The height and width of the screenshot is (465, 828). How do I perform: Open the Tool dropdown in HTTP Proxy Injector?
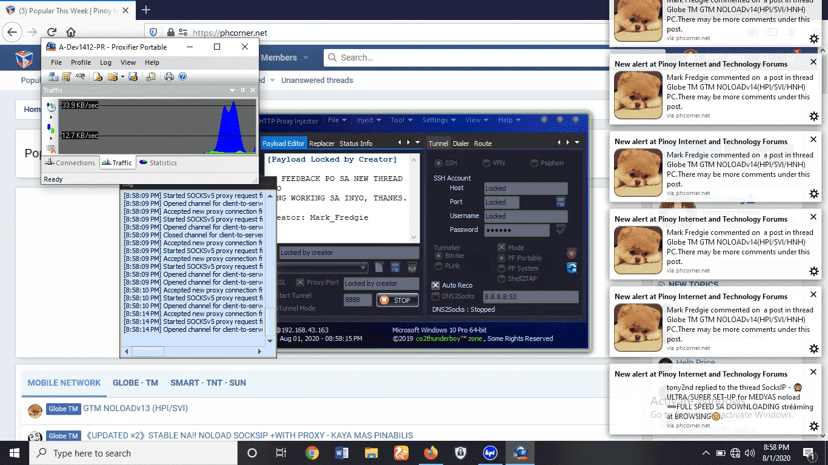pyautogui.click(x=401, y=120)
